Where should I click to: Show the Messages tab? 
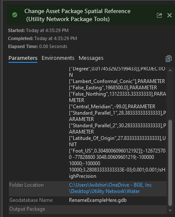tap(91, 58)
